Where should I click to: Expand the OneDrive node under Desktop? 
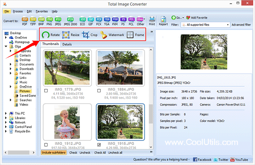point(6,37)
